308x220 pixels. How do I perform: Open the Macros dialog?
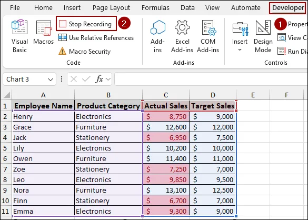pos(43,32)
